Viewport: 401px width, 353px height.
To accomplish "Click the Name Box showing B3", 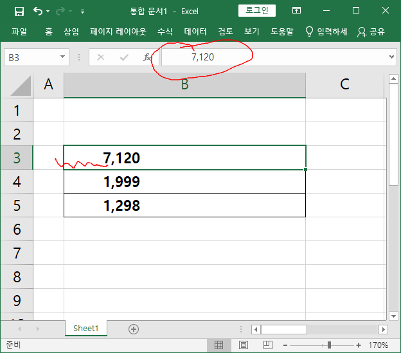I will click(32, 57).
